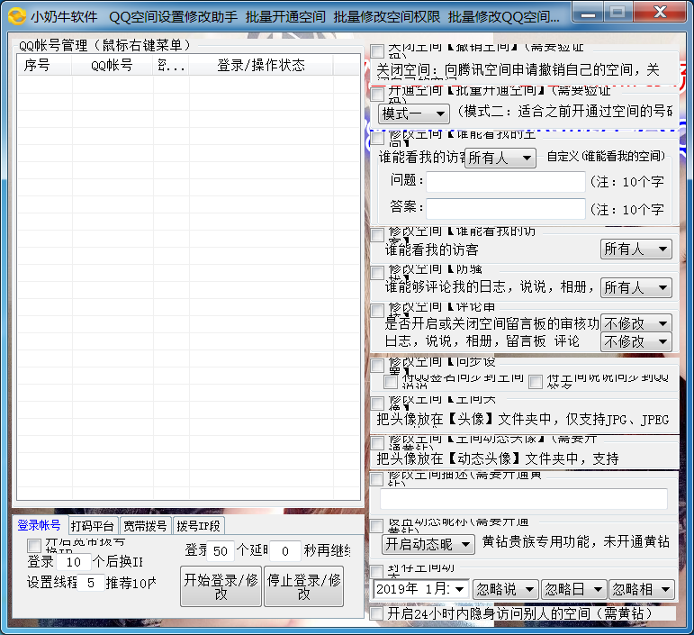The width and height of the screenshot is (694, 635).
Task: Open the 开启动态昵称 dropdown
Action: (428, 544)
